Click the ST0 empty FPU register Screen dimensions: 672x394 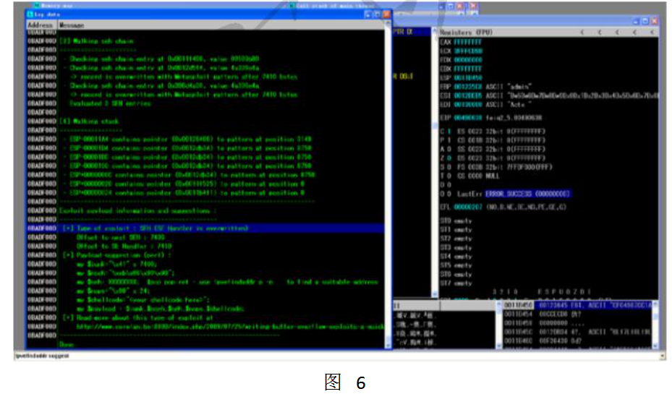[456, 221]
